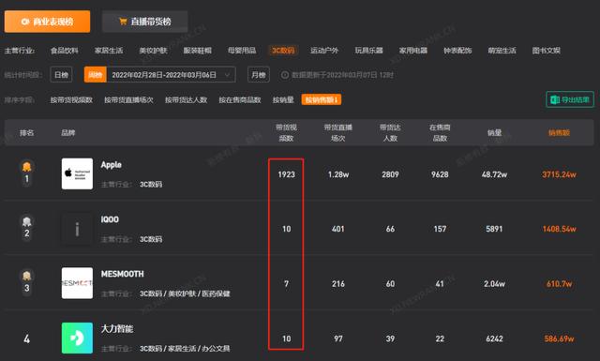Screen dimensions: 600x361
Task: Sort by 按带货达人数
Action: tap(186, 100)
